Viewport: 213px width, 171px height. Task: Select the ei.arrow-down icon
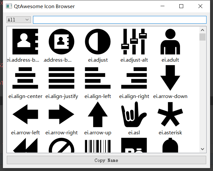(170, 78)
